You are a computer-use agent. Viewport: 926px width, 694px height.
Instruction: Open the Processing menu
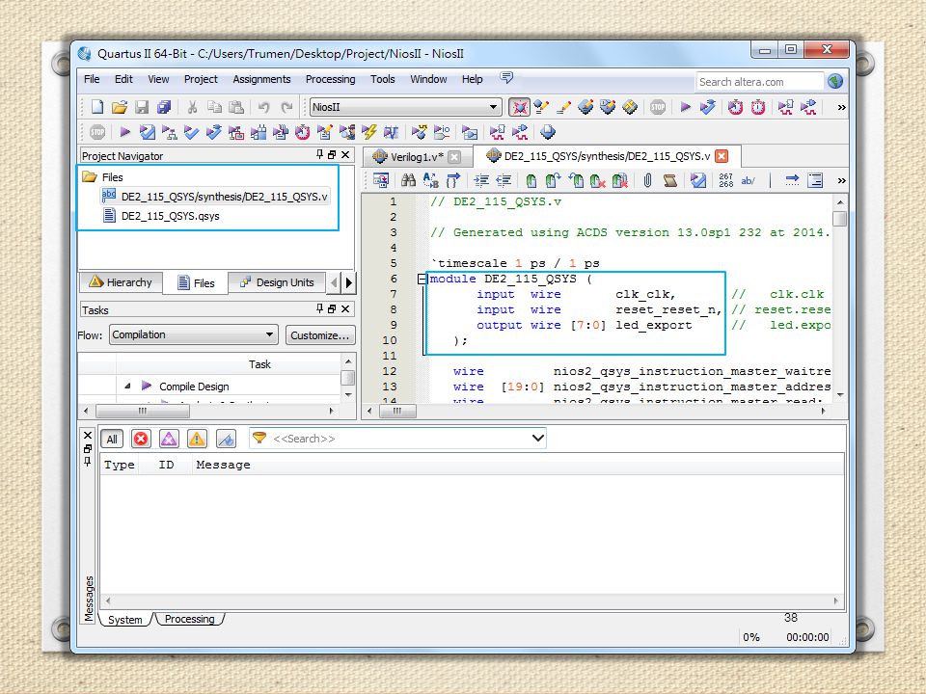coord(330,79)
